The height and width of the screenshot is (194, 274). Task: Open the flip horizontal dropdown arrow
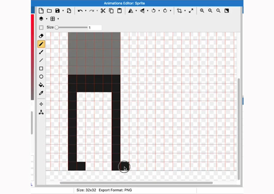136,11
